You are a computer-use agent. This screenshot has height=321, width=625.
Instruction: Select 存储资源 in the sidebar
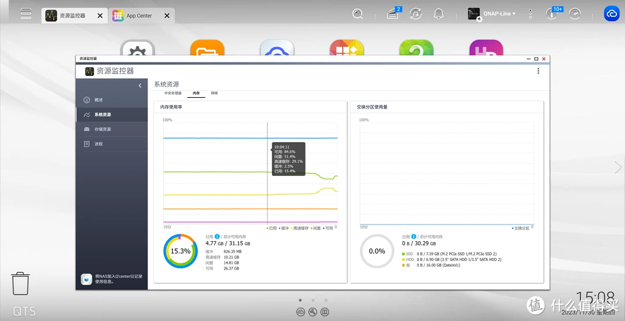[x=112, y=130]
